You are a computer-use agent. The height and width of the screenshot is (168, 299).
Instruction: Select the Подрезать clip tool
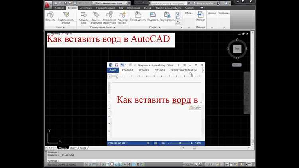153,16
